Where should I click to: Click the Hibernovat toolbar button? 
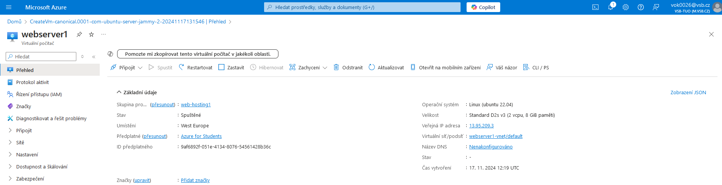pos(267,67)
